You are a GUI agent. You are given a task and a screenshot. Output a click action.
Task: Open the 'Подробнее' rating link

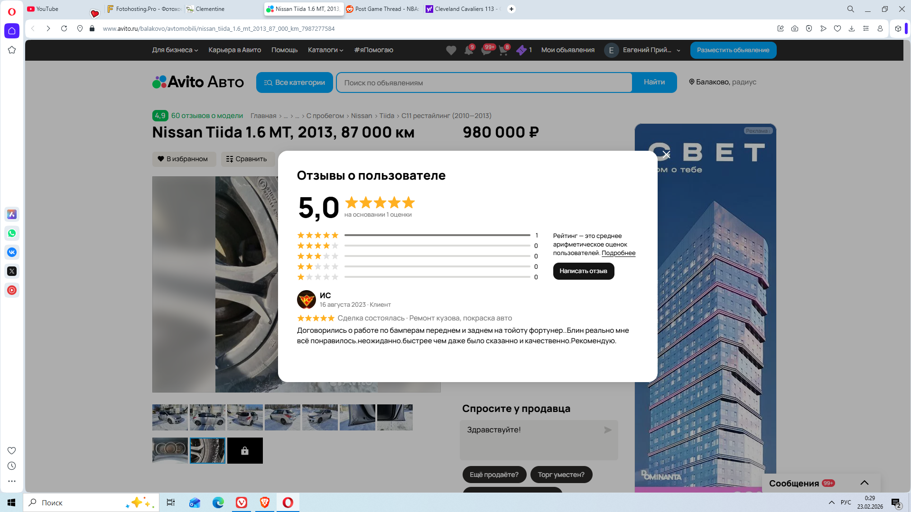point(618,253)
